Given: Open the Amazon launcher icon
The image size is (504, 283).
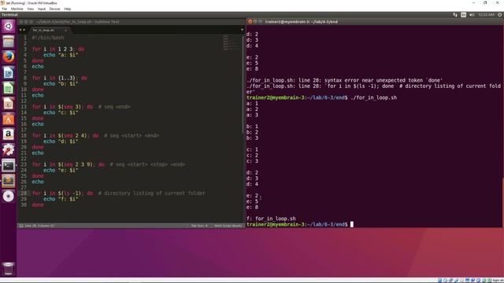Looking at the screenshot, I should coord(8,134).
